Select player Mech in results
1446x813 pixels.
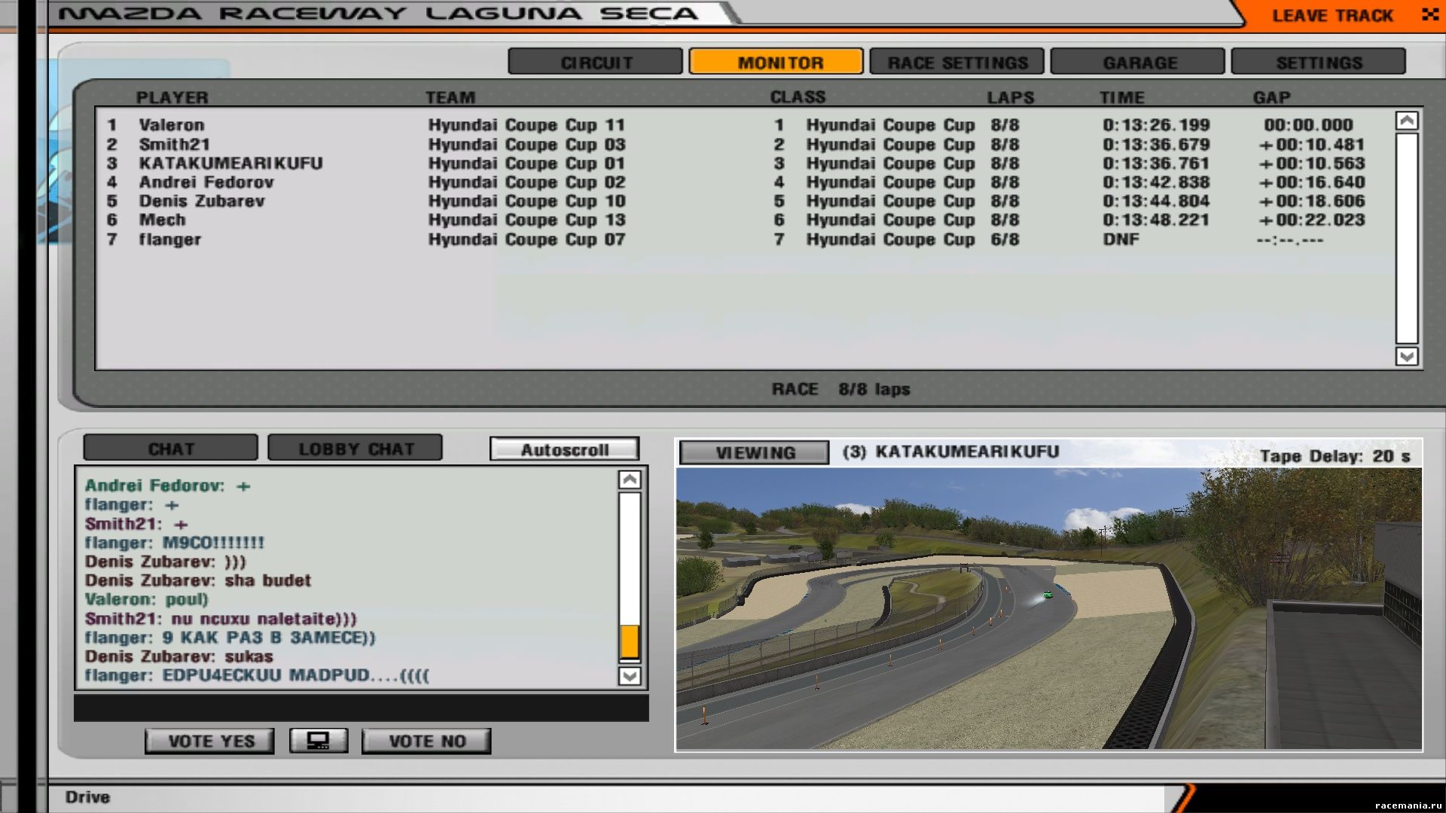point(162,220)
